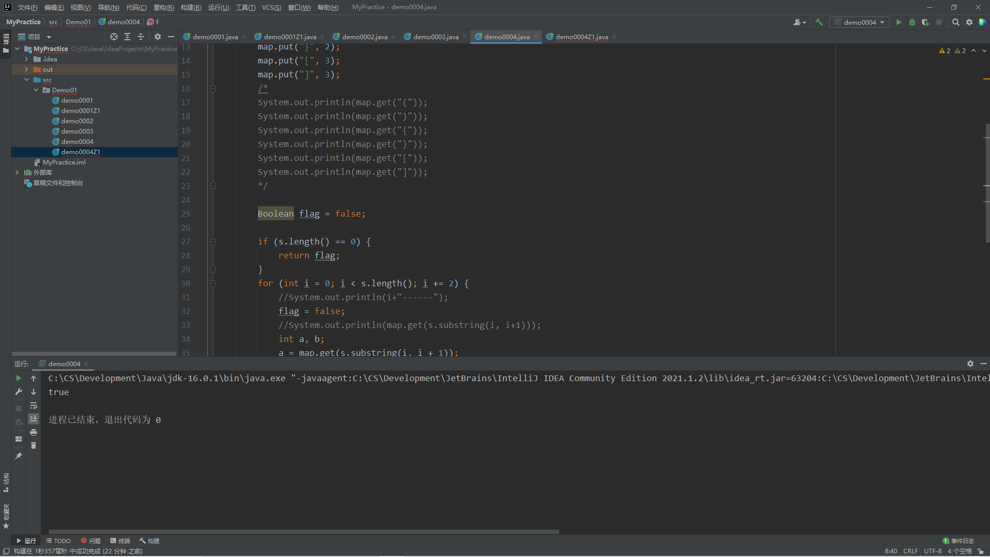
Task: Click the Project panel horizontal scrollbar
Action: [94, 353]
